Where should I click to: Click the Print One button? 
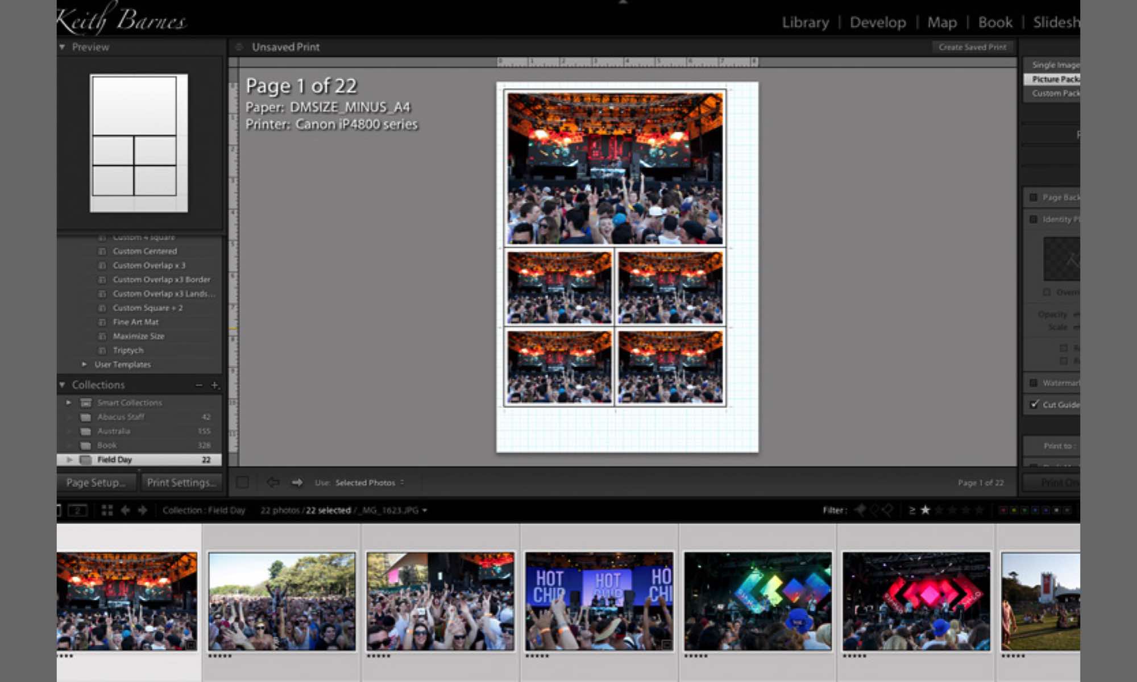tap(1052, 483)
